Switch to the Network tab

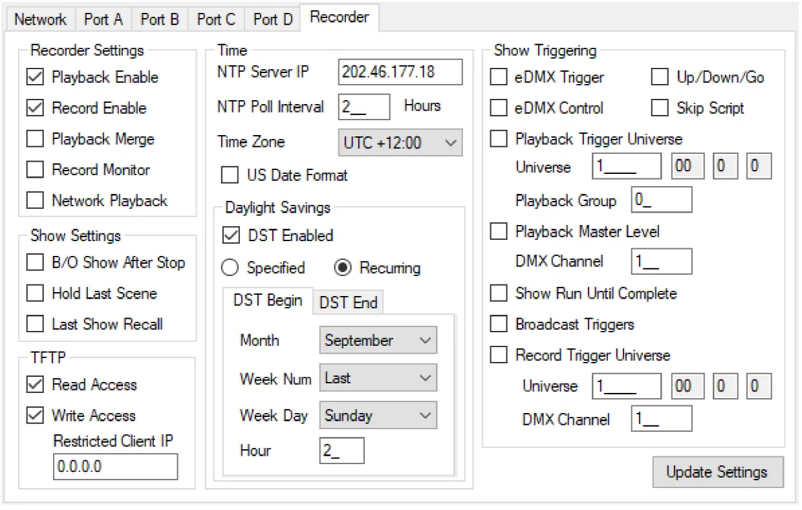click(40, 19)
